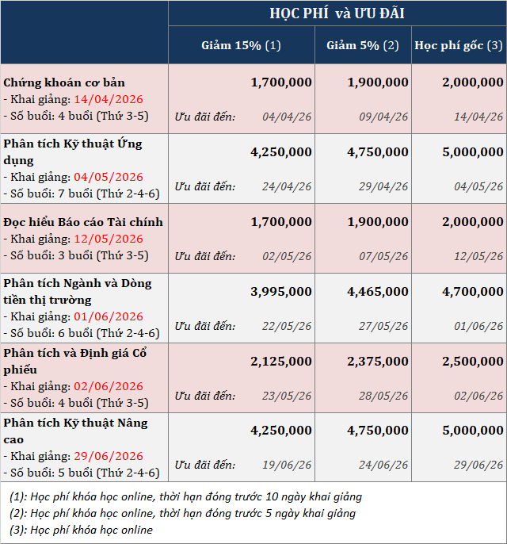Select the Giảm 15% (1) column header
Image resolution: width=507 pixels, height=544 pixels.
point(241,45)
